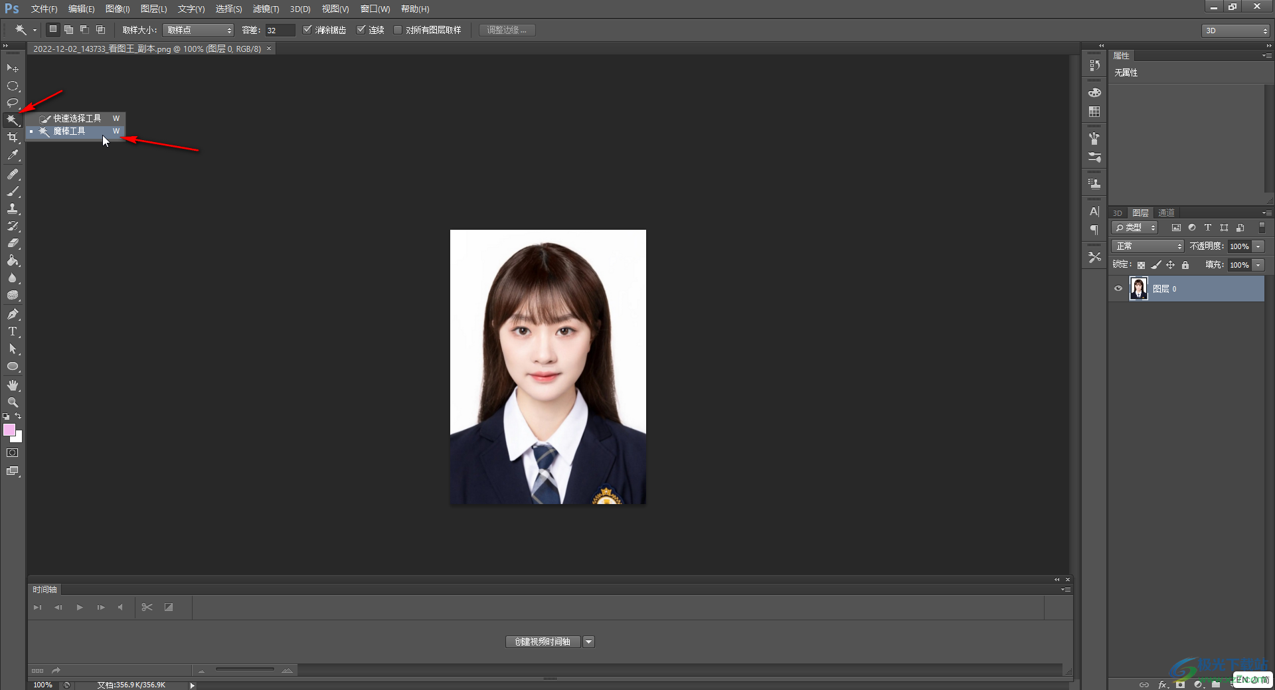Toggle Quick Mask mode
Viewport: 1275px width, 690px height.
tap(13, 453)
